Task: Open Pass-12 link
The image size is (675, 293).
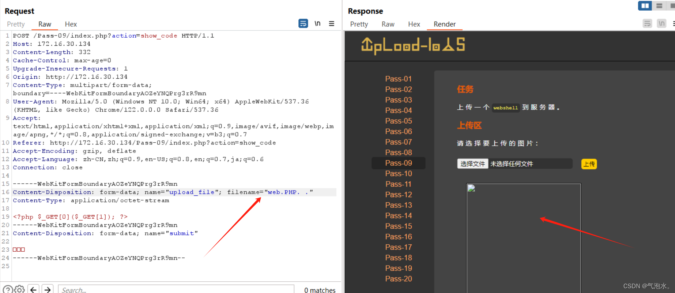Action: point(398,195)
